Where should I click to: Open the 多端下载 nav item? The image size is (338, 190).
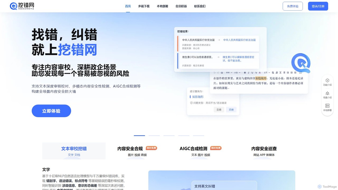pos(144,6)
